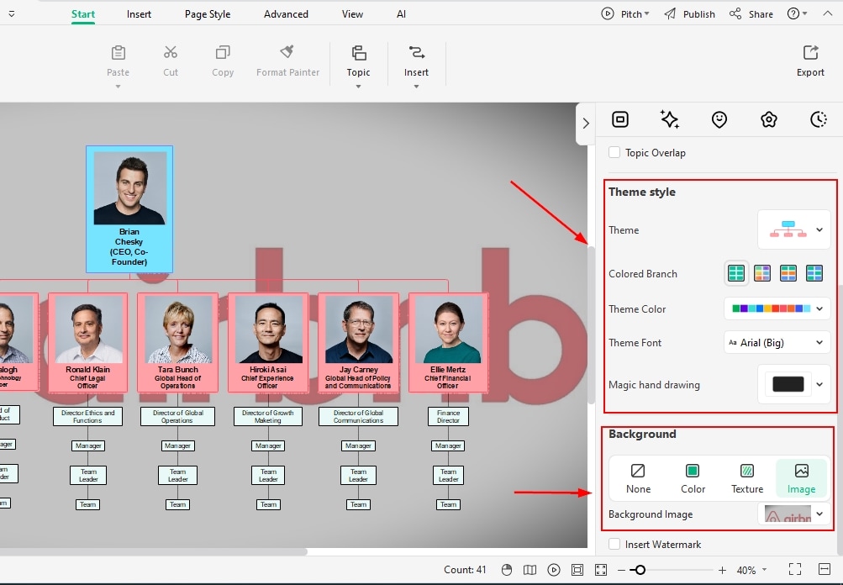Collapse the ribbon with up chevron

tap(827, 13)
